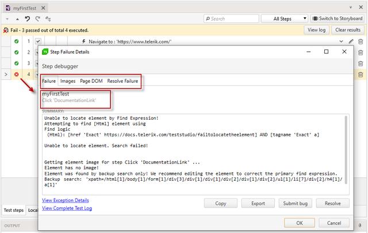Expand step 1 details chevron
This screenshot has height=233, width=368.
tap(341, 41)
